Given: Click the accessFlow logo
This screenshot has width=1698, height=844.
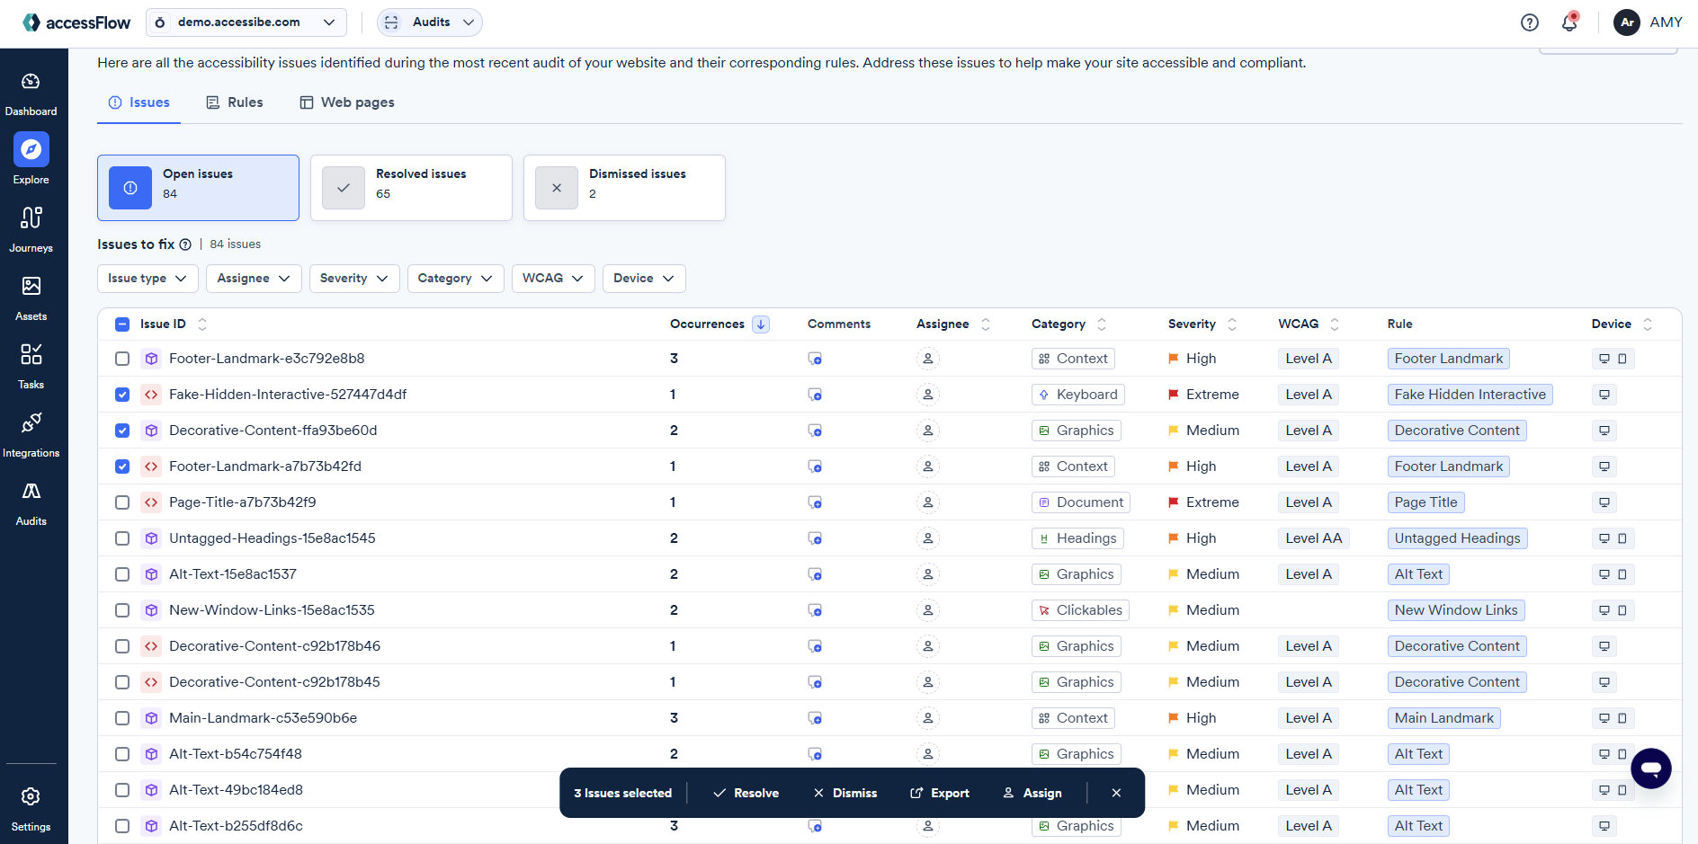Looking at the screenshot, I should 76,22.
